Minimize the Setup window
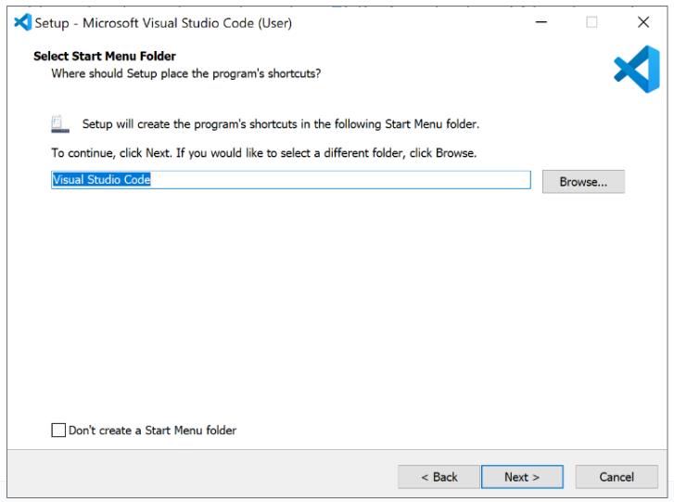Screen dimensions: 674x502 [540, 22]
